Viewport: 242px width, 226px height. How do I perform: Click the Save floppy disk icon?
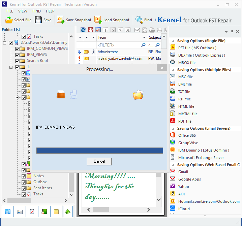[x=38, y=20]
